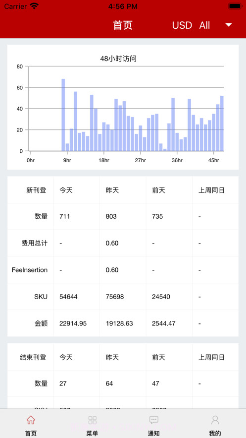Tap the 今天 column in 结束刊登 table
The height and width of the screenshot is (438, 246).
(x=66, y=357)
